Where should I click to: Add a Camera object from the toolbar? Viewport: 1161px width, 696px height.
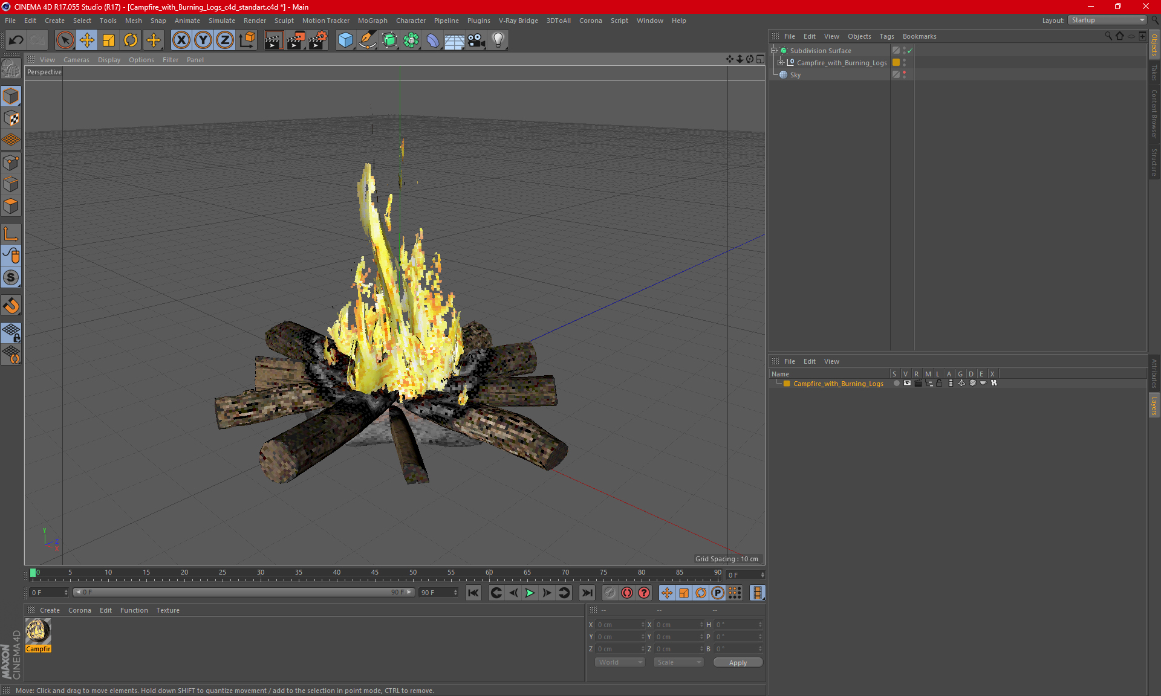pyautogui.click(x=476, y=40)
